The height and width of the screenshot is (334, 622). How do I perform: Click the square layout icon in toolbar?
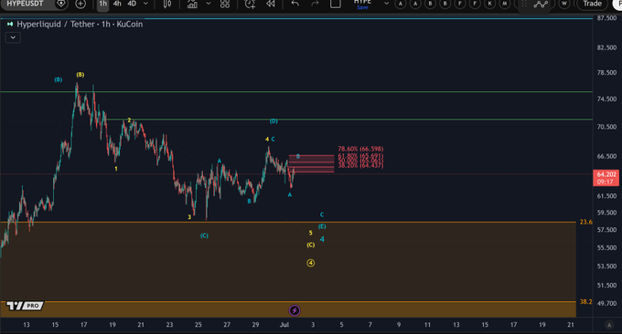pos(336,4)
